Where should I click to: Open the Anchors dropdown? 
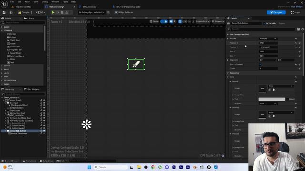tap(268, 39)
